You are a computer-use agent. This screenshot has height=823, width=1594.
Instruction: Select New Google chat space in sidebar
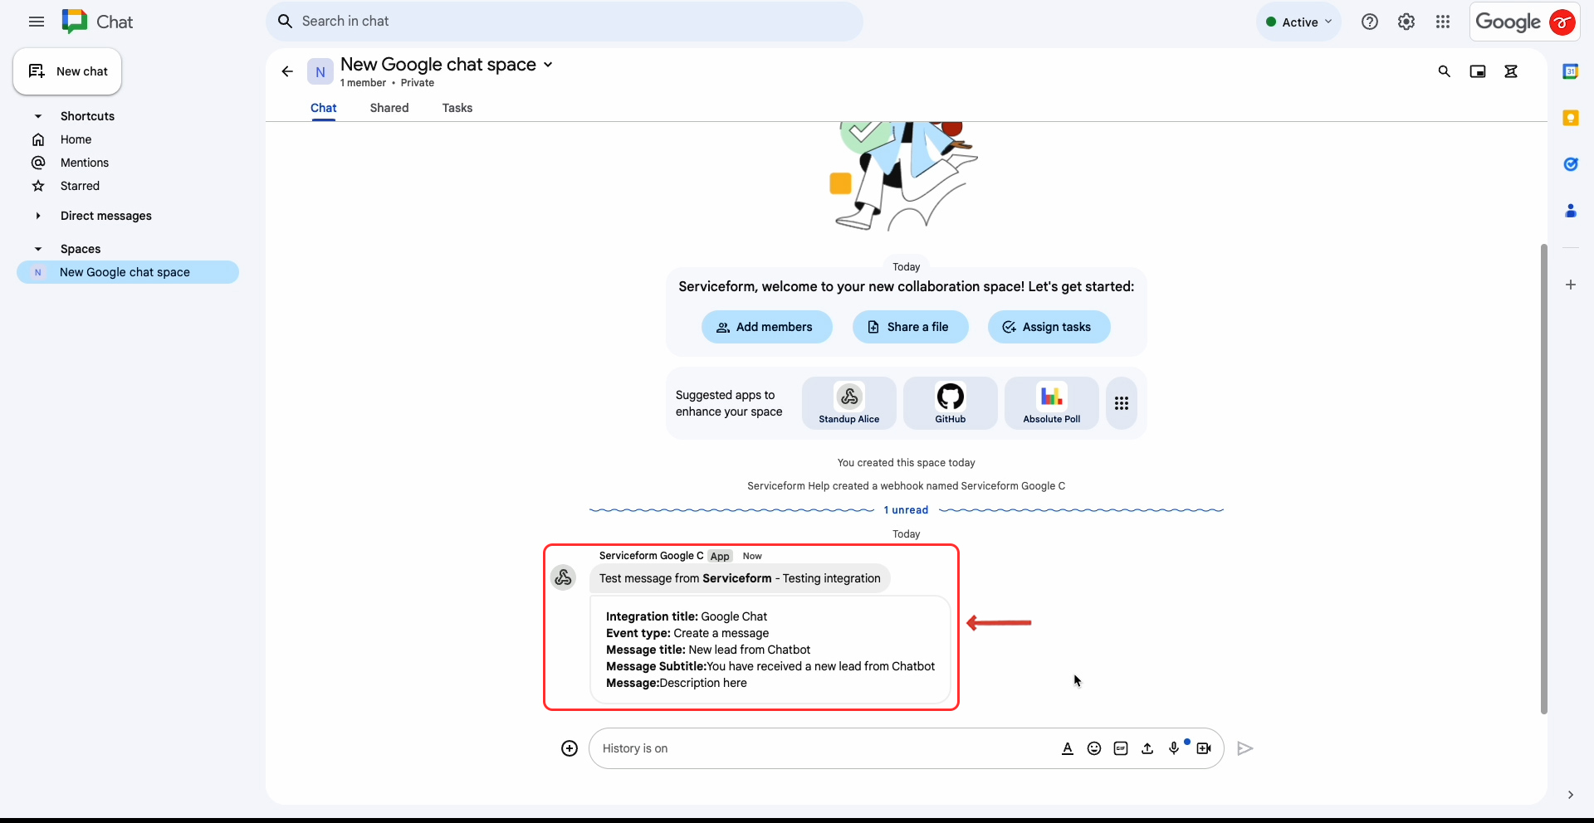128,272
